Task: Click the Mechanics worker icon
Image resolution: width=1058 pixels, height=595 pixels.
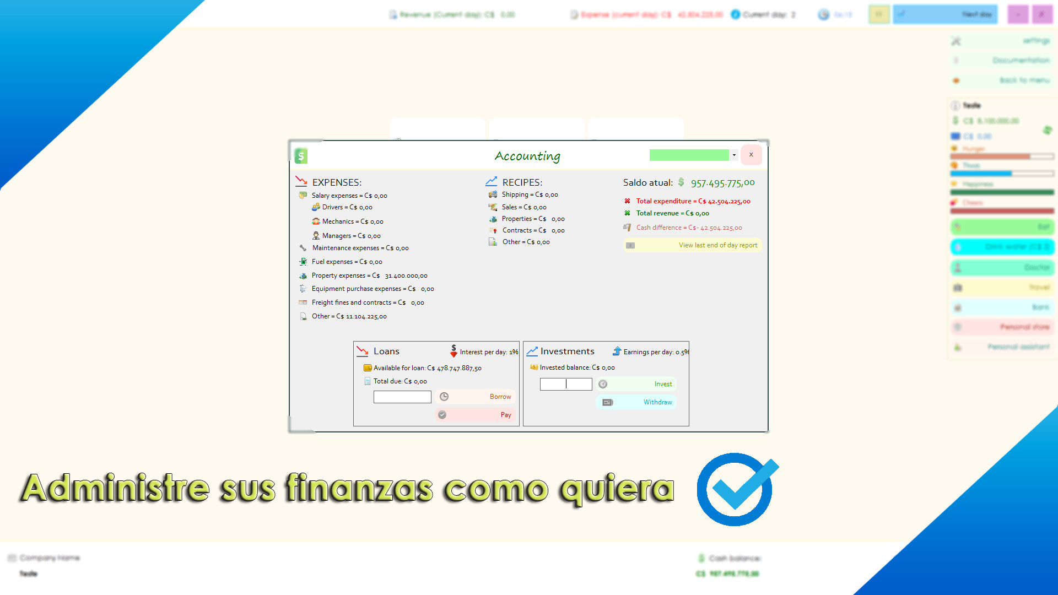Action: click(x=316, y=221)
